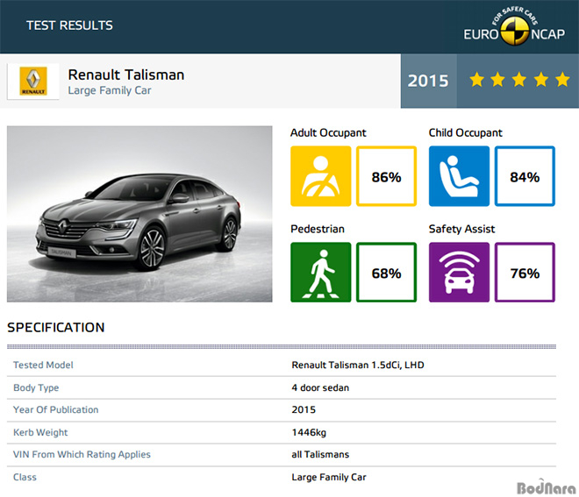Click the five-star rating stars
Screen dimensions: 579x497
pyautogui.click(x=519, y=80)
